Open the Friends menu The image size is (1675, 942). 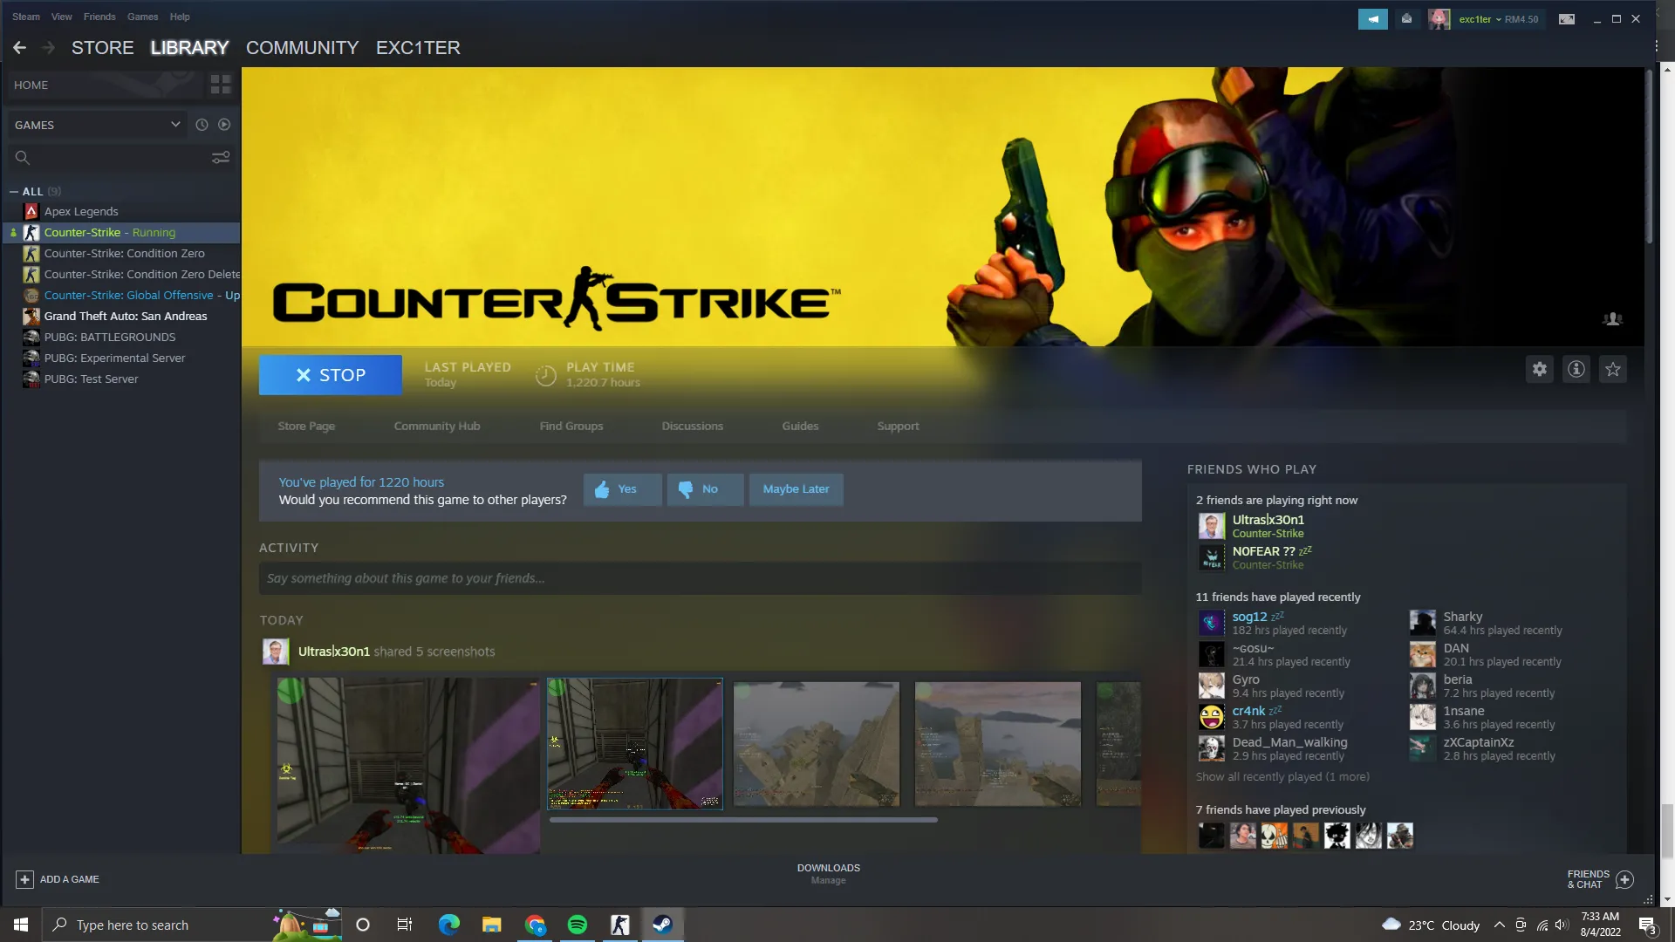[x=99, y=17]
